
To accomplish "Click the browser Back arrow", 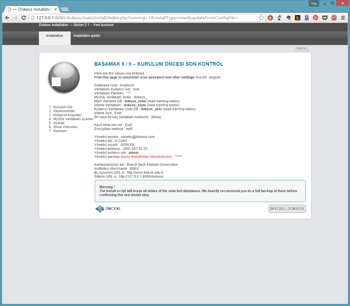I will tap(7, 18).
